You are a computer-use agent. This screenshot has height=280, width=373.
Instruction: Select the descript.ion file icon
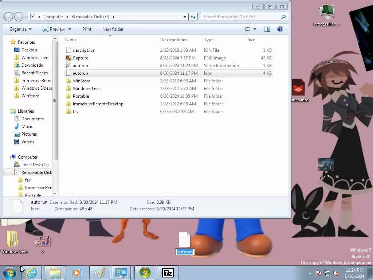(x=68, y=50)
